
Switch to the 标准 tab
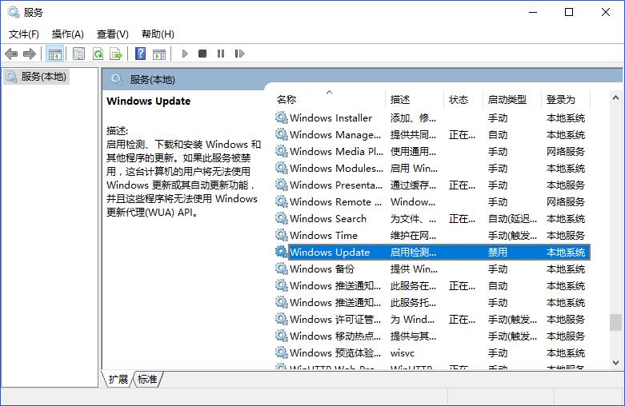pyautogui.click(x=147, y=380)
